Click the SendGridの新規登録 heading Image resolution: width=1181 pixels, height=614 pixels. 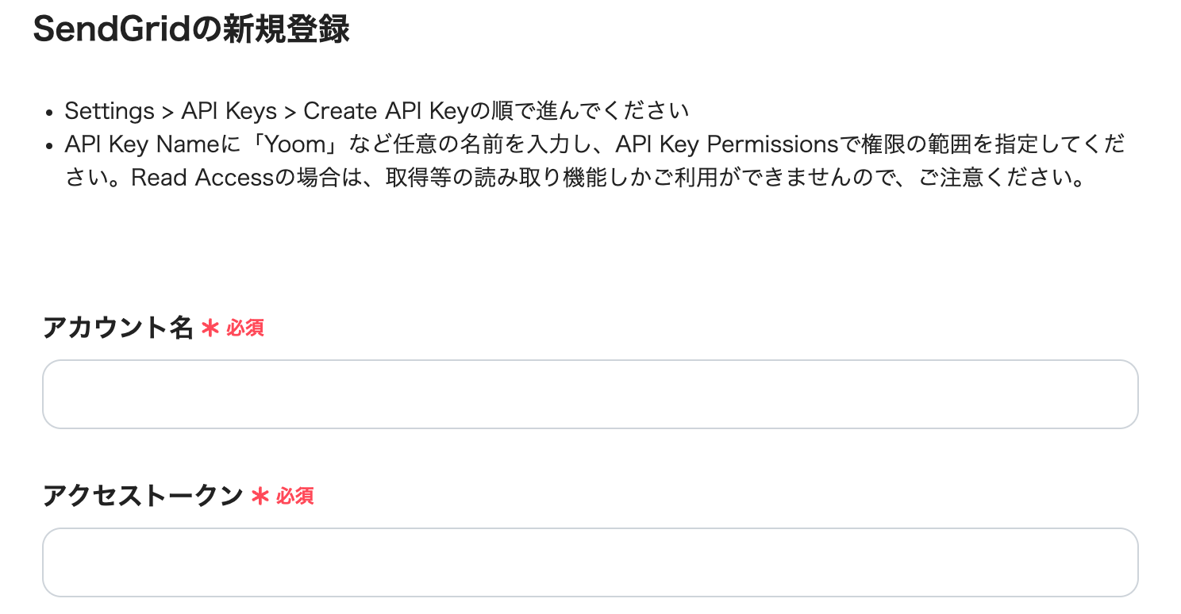click(x=191, y=29)
